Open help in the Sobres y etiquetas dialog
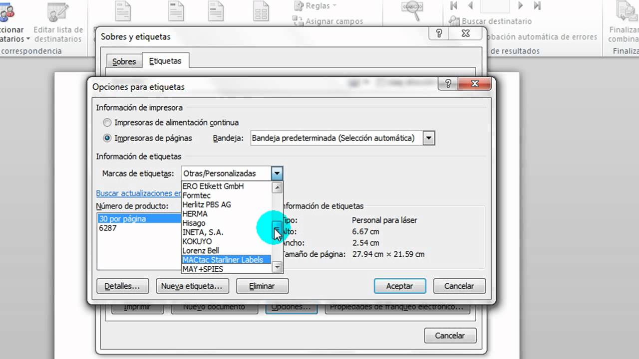The height and width of the screenshot is (359, 639). (439, 33)
